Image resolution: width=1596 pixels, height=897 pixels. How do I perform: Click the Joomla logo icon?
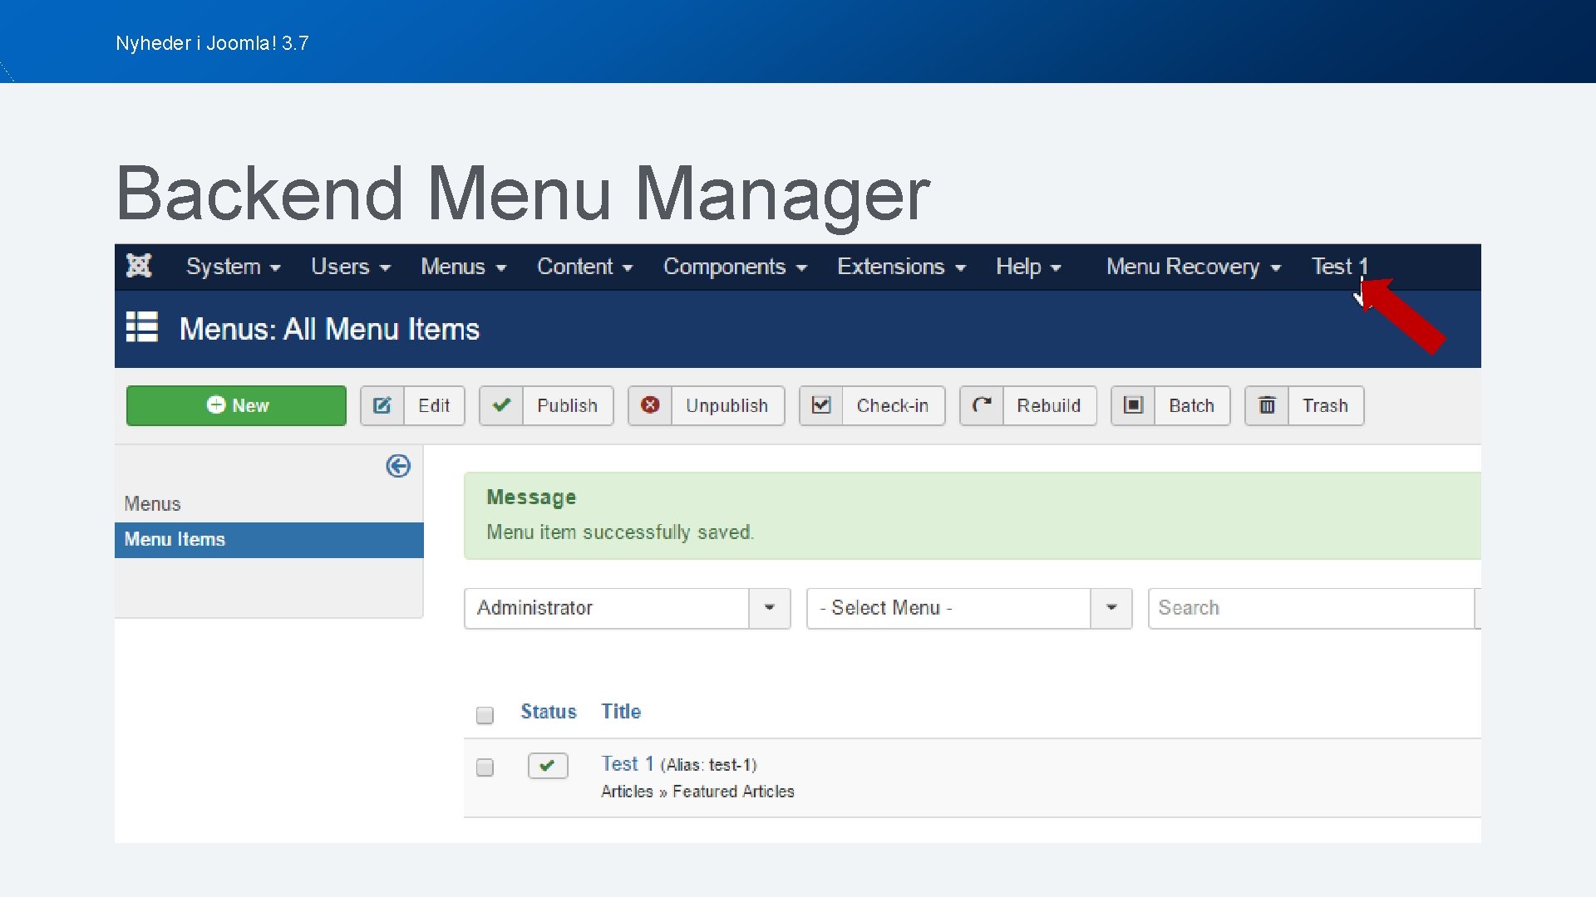[139, 266]
